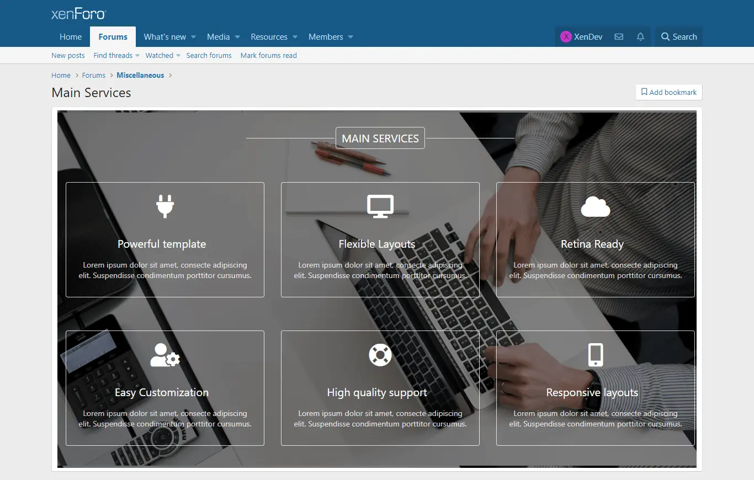The height and width of the screenshot is (480, 754).
Task: Click the High quality support heading
Action: [377, 392]
